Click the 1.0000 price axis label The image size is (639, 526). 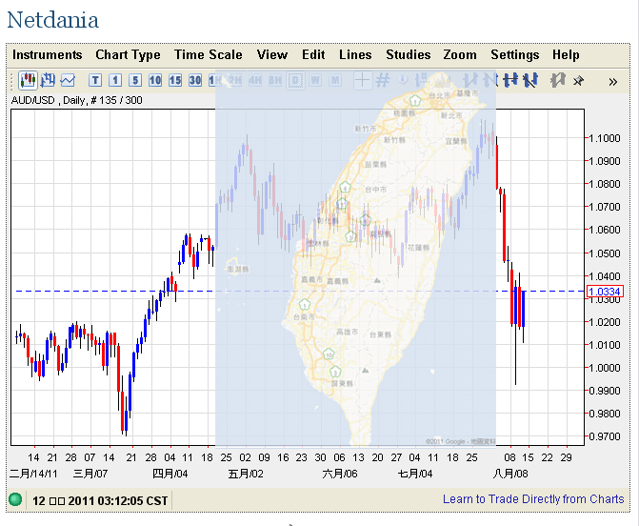(x=605, y=368)
